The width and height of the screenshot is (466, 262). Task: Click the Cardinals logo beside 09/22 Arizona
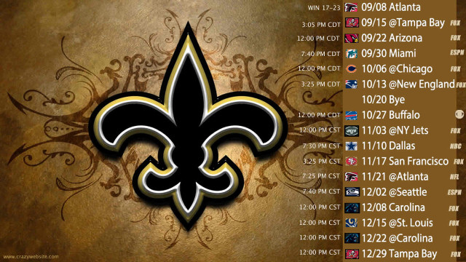click(x=351, y=38)
